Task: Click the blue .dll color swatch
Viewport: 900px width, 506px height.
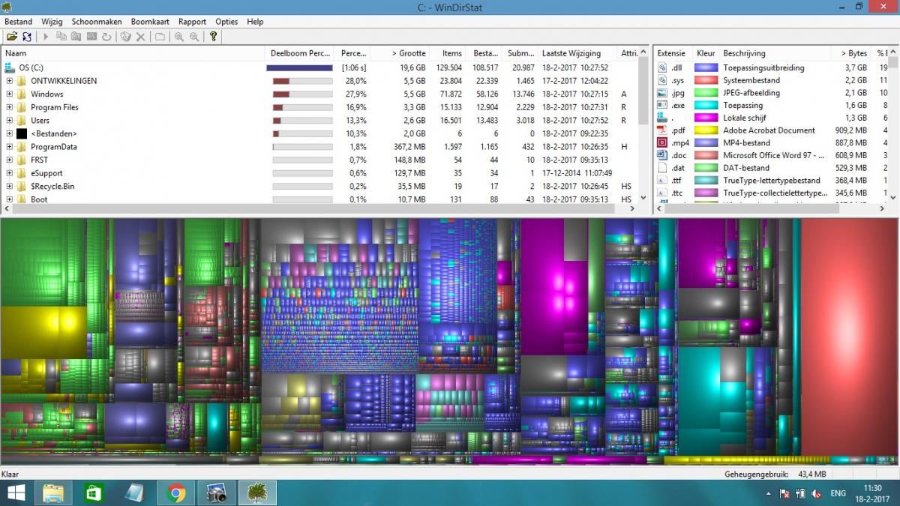Action: tap(706, 67)
